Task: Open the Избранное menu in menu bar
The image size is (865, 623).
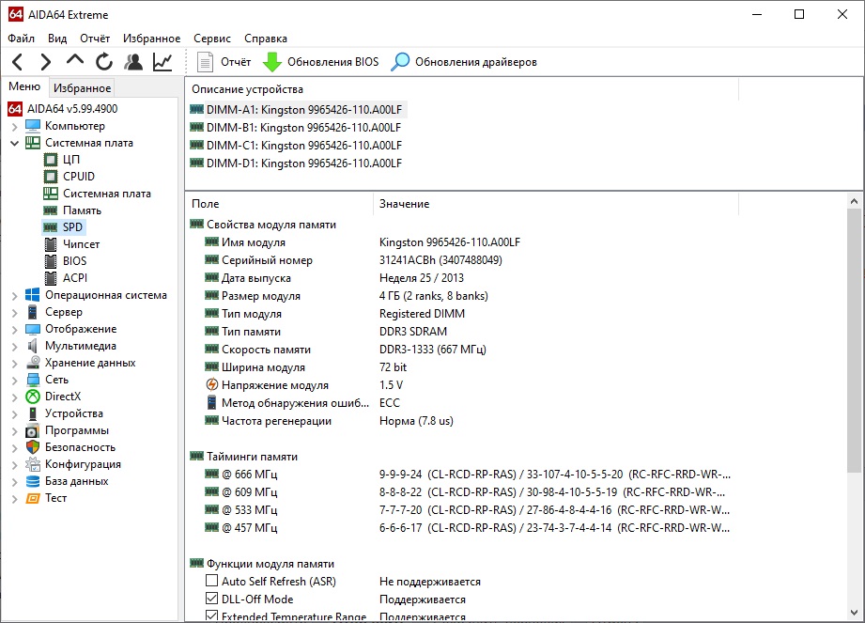Action: [x=152, y=39]
